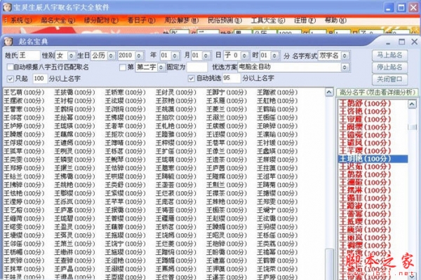Image resolution: width=421 pixels, height=280 pixels.
Task: Select 王拒欢(100分) in the name list
Action: point(125,134)
